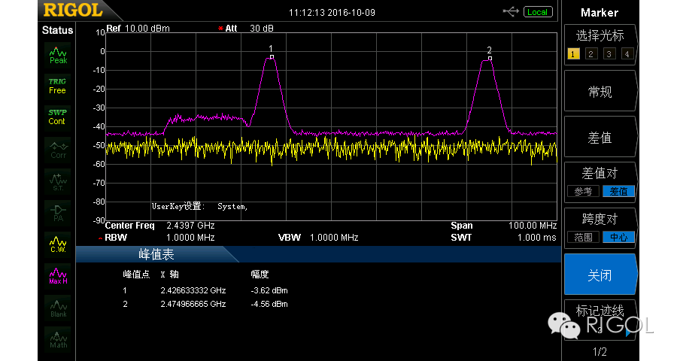
Task: Click the 1/2 menu page indicator
Action: [x=600, y=351]
